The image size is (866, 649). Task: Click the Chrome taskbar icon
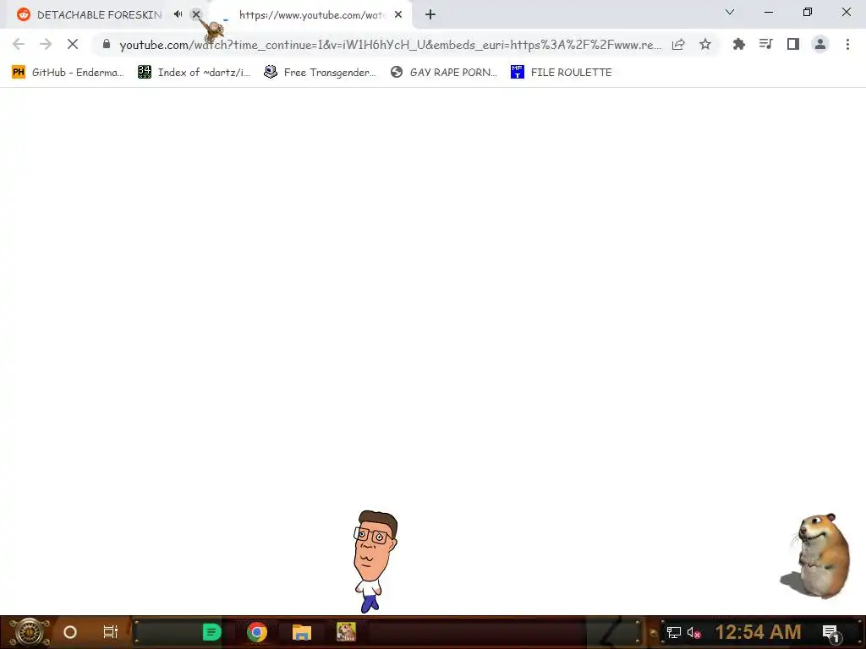click(257, 632)
